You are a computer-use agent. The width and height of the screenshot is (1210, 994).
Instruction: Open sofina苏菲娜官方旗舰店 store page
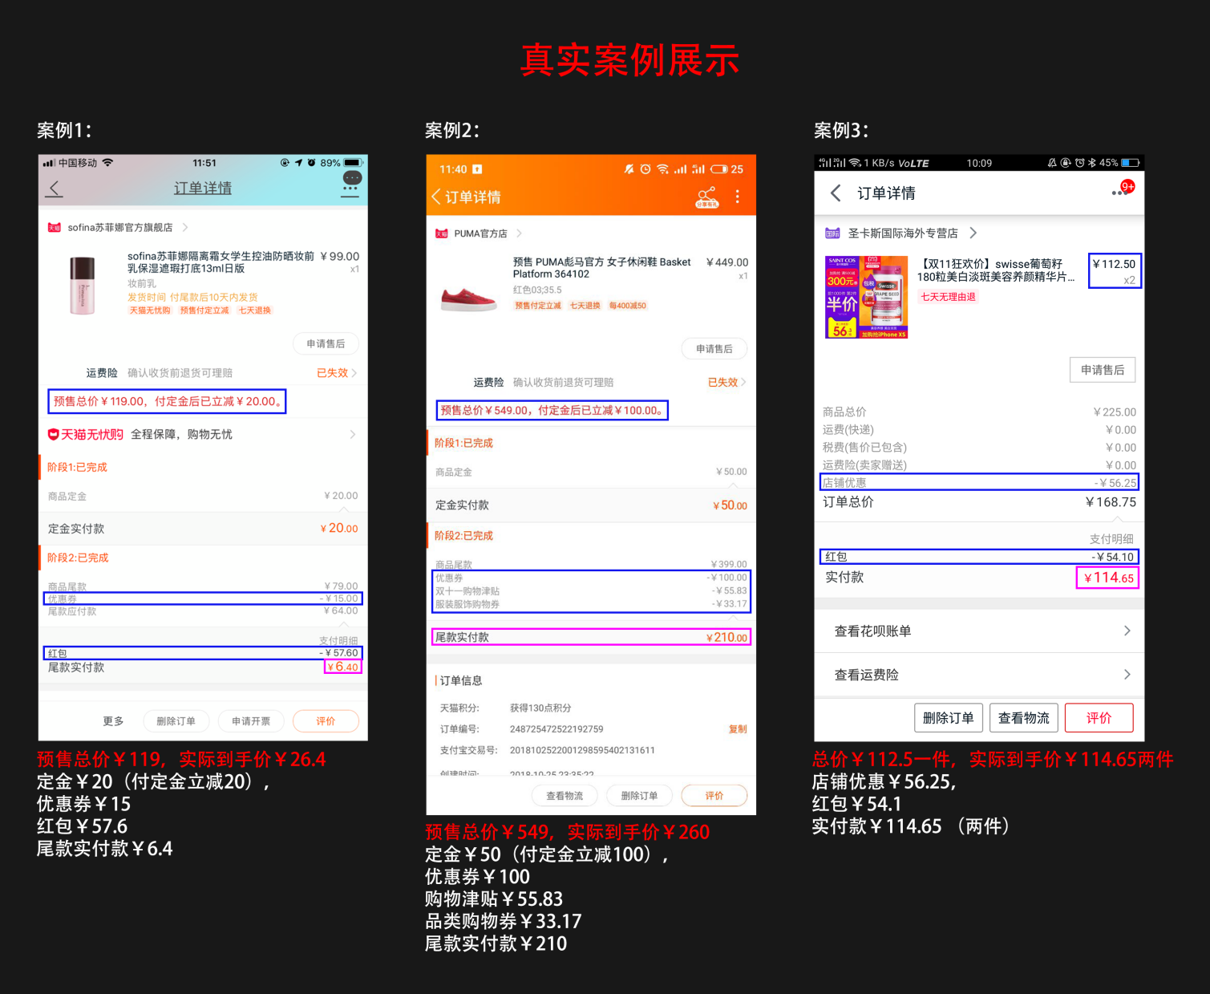pos(120,228)
